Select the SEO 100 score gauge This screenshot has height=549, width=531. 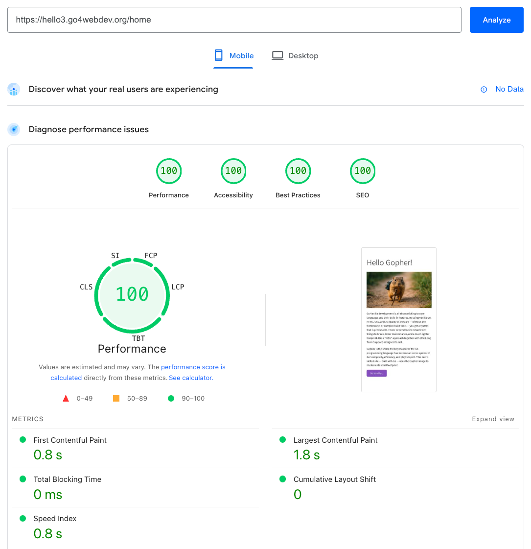pyautogui.click(x=362, y=171)
